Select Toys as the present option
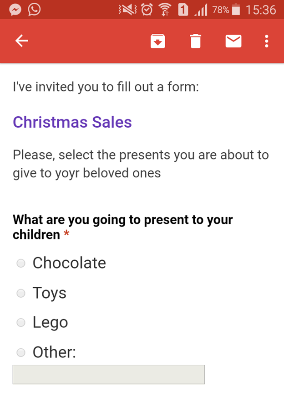The width and height of the screenshot is (284, 398). [x=20, y=293]
